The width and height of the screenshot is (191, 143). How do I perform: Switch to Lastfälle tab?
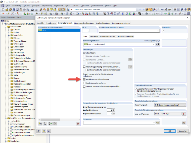point(40,23)
